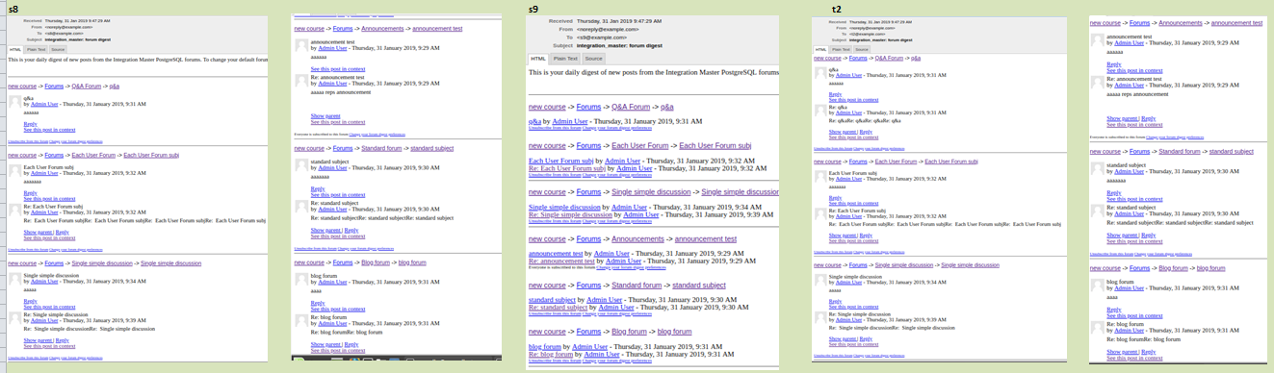The width and height of the screenshot is (1274, 373).
Task: Switch to Plain Text tab in s9 email
Action: (565, 59)
